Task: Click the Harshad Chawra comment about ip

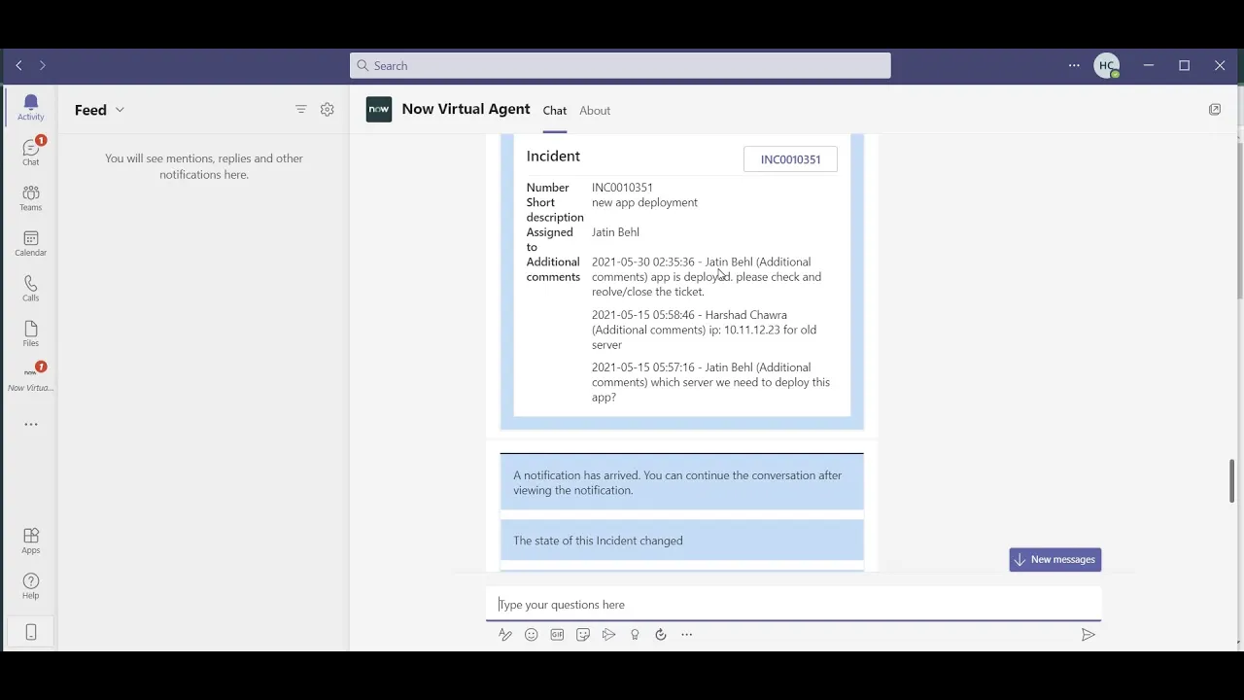Action: pos(704,330)
